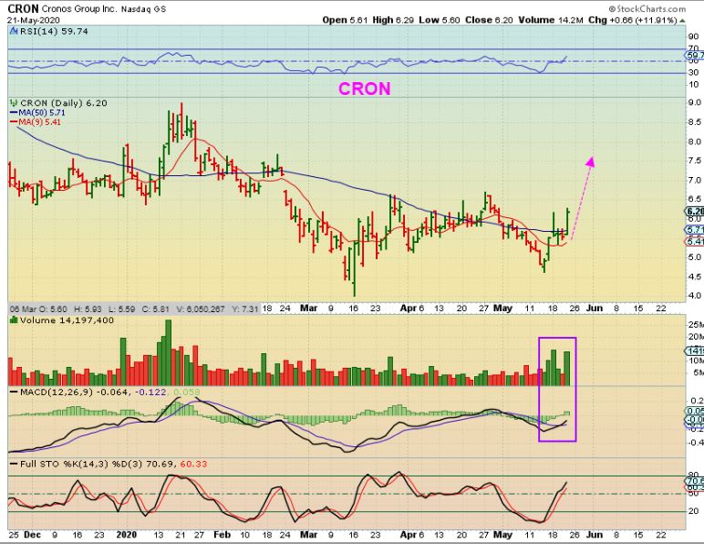Click the Dec label on the bottom date axis
The height and width of the screenshot is (544, 704).
click(x=32, y=535)
